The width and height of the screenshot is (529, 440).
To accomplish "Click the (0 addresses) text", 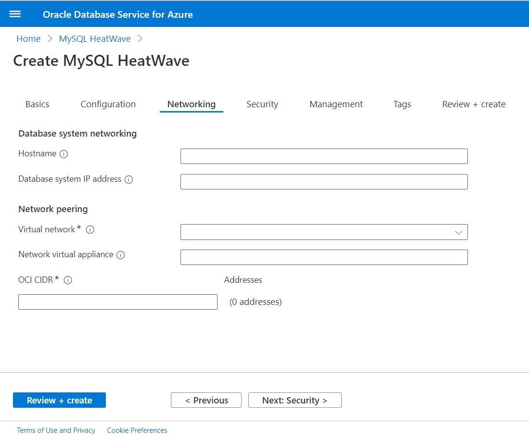I will point(256,302).
